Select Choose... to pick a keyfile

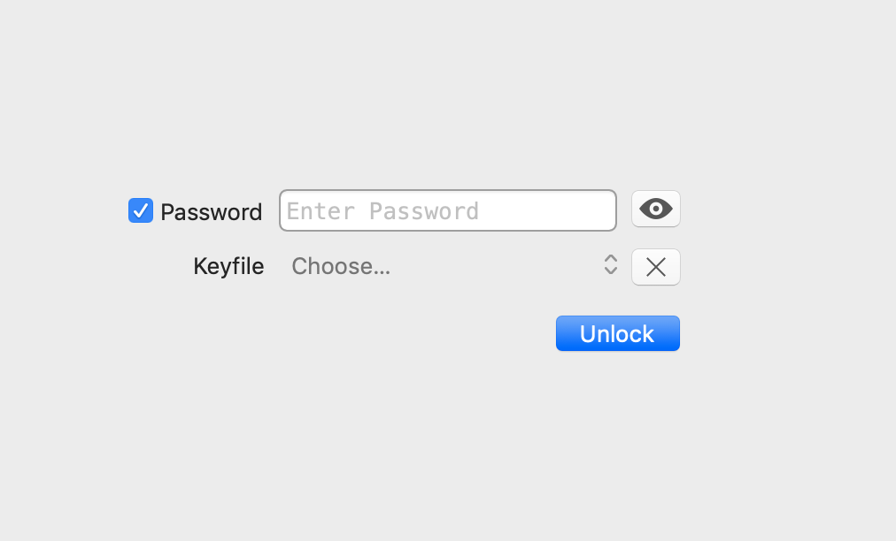[x=341, y=266]
